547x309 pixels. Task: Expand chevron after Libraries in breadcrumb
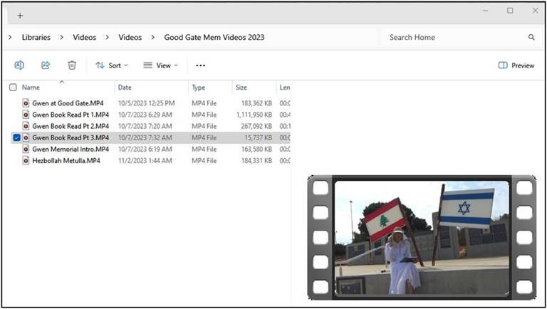pos(62,37)
